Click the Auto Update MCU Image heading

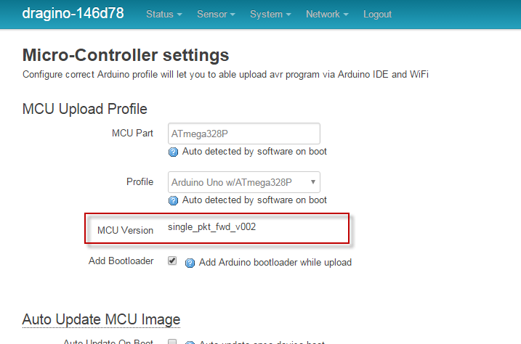pos(101,319)
